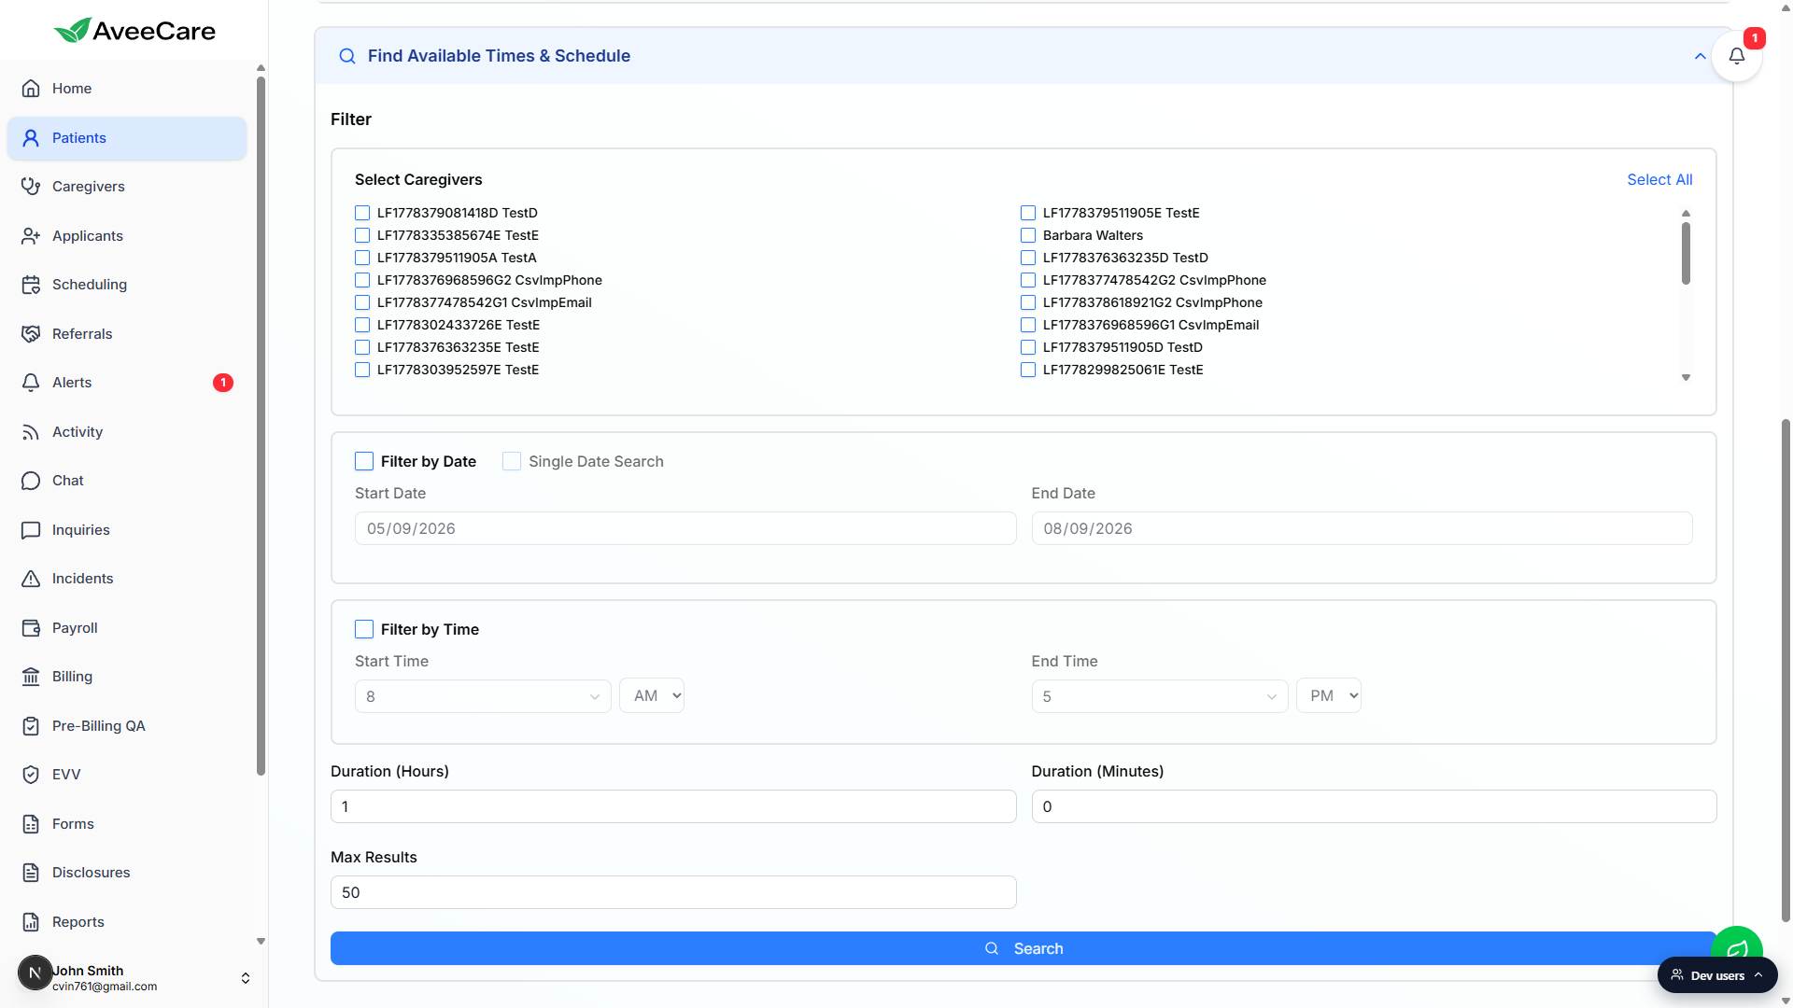Click the Referrals handshake icon
Image resolution: width=1793 pixels, height=1008 pixels.
[x=31, y=334]
